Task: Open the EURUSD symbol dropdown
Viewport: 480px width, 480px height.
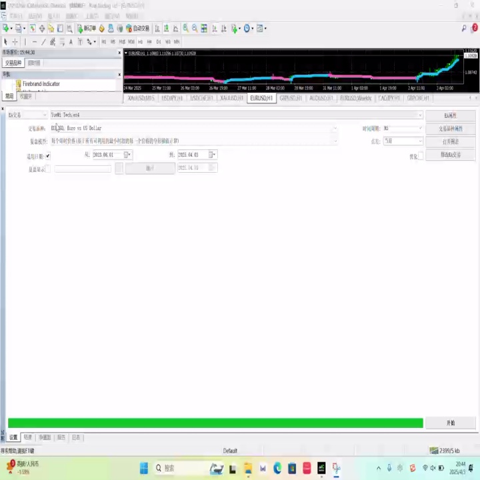Action: [x=194, y=128]
